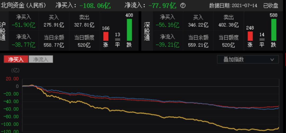Click the gray 平 bar for 深股通
This screenshot has height=133, width=286.
(262, 39)
